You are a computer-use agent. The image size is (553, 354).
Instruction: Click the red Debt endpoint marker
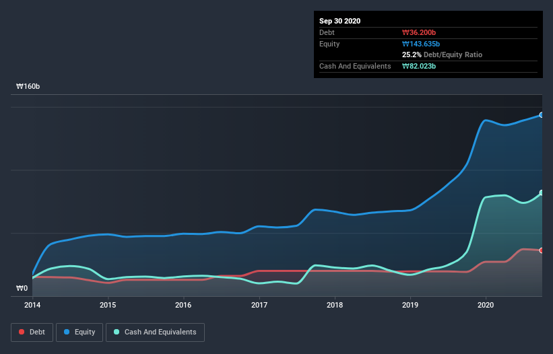542,250
